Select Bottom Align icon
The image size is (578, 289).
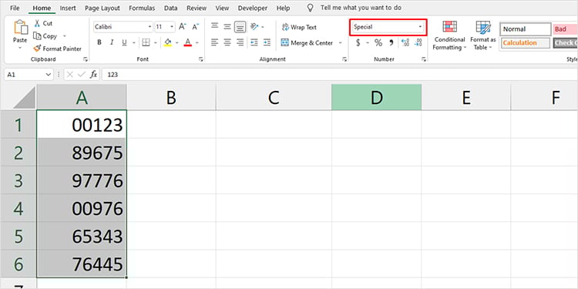click(240, 27)
